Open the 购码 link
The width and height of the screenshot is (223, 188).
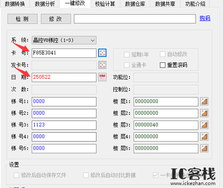pos(205,18)
